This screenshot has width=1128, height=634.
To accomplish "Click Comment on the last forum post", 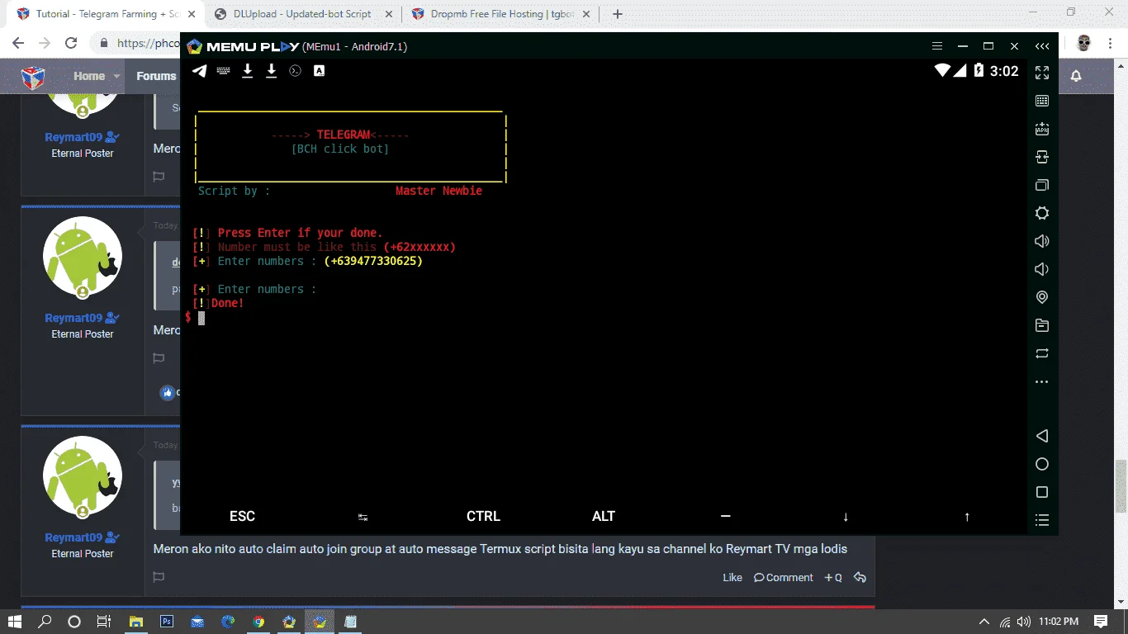I will point(784,578).
